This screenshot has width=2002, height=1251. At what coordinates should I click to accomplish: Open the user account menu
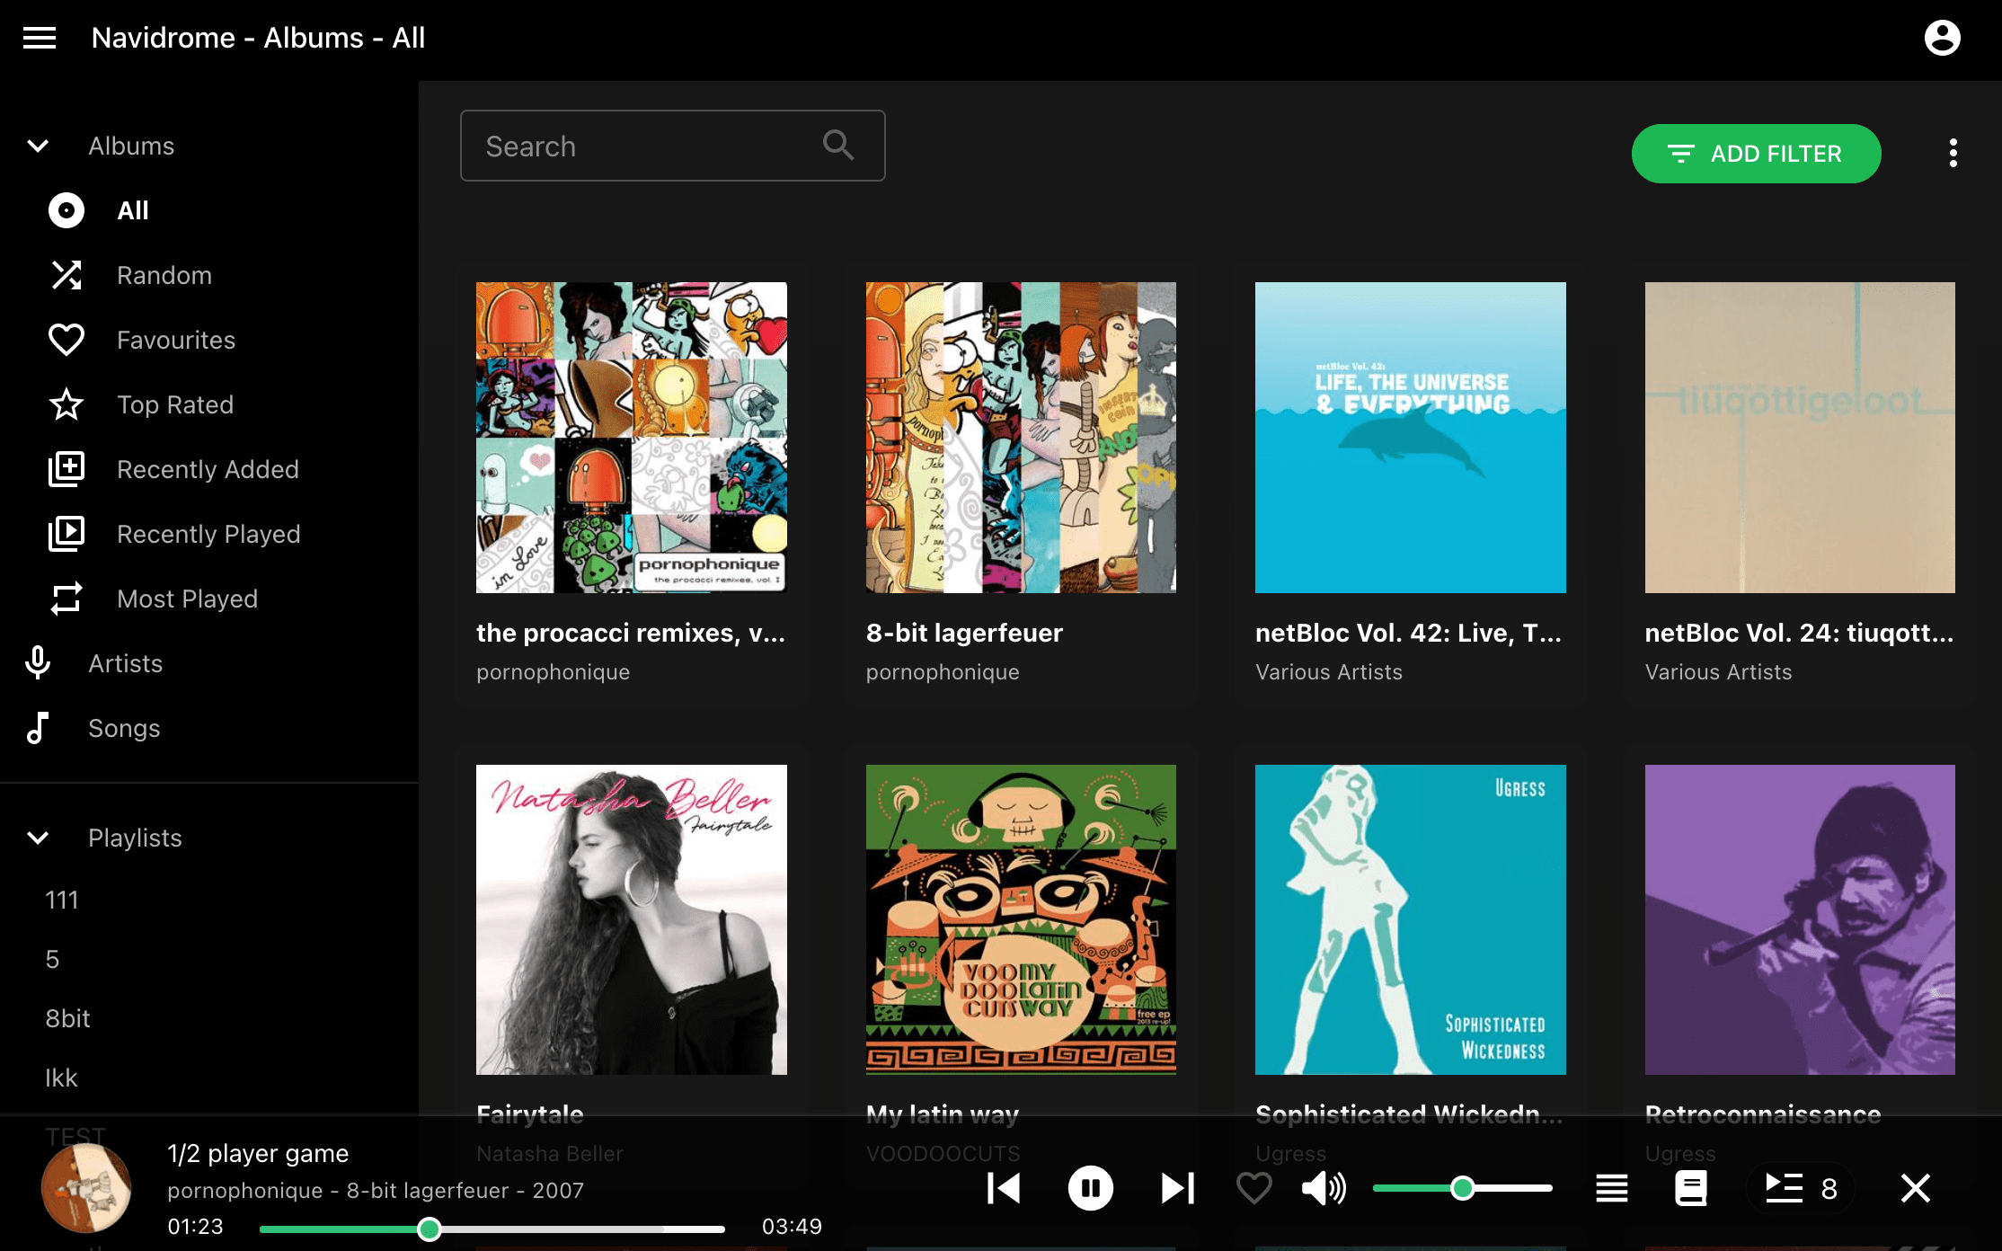click(x=1941, y=38)
